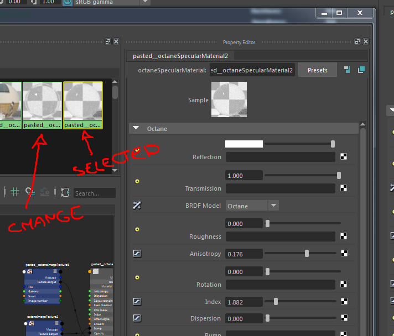Click the curve icon beside Index
The height and width of the screenshot is (336, 394).
[x=137, y=301]
